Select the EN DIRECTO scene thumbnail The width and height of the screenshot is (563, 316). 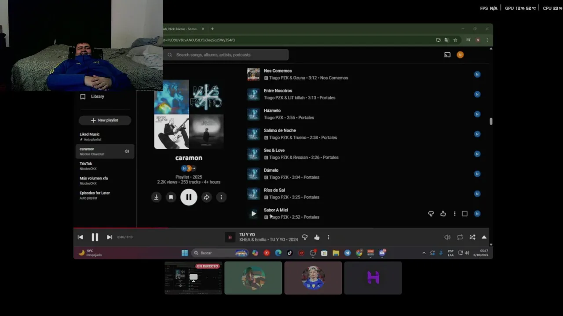click(194, 278)
